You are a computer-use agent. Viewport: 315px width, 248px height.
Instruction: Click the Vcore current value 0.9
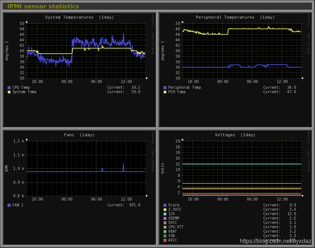pos(293,205)
